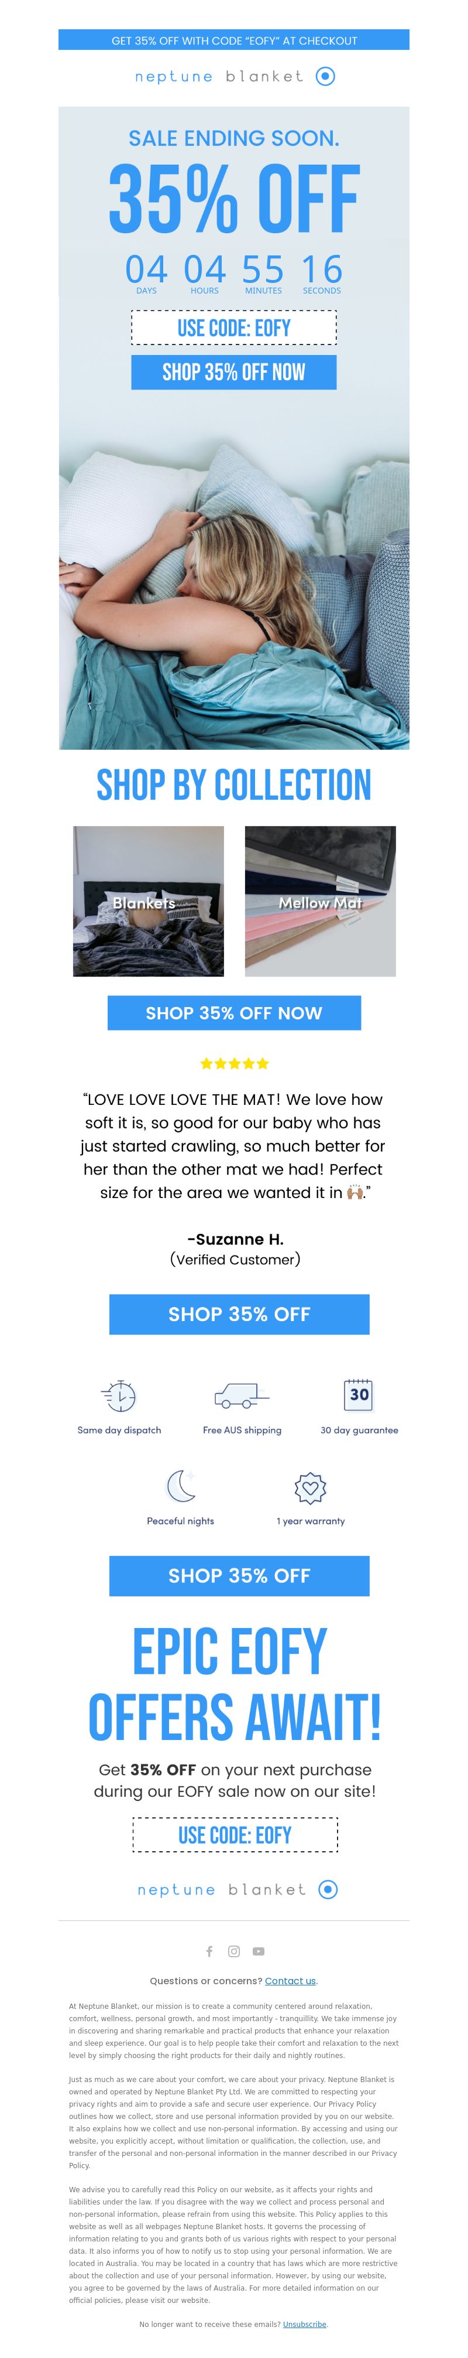
Task: Click the 1 year warranty heart badge icon
Action: coord(311,1487)
